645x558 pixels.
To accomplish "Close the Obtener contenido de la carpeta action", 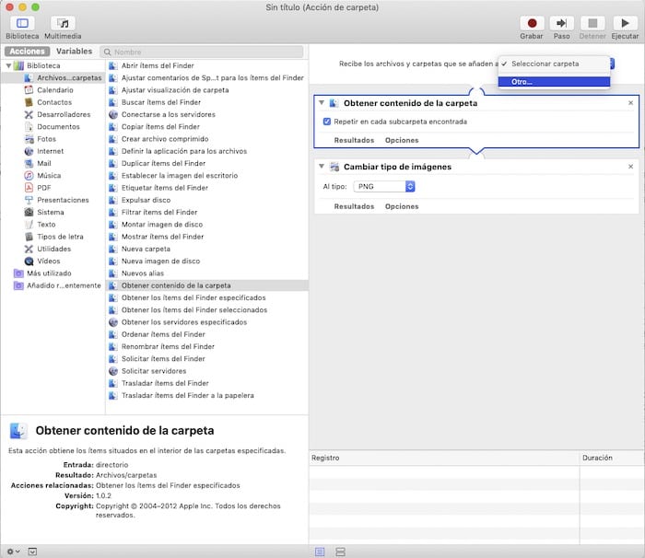I will (630, 103).
